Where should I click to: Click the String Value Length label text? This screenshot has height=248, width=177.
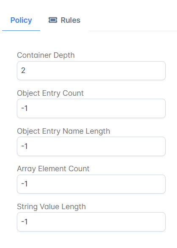click(52, 207)
